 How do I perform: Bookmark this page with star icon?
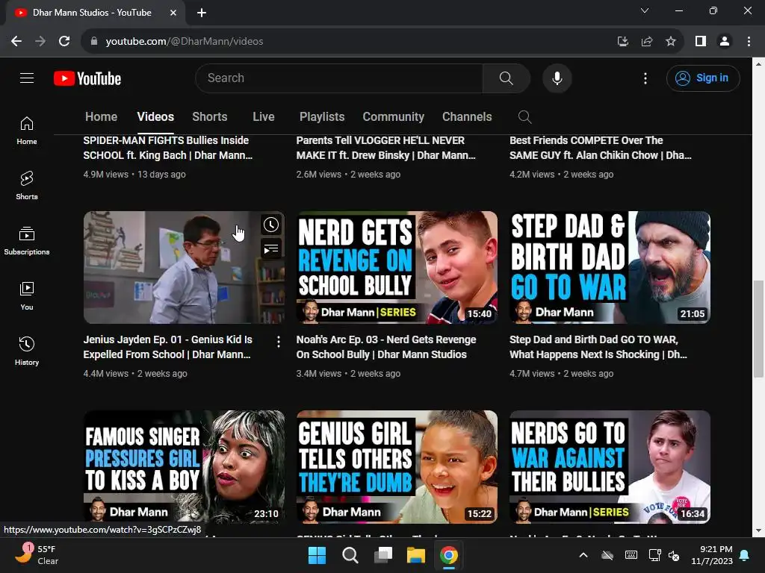point(671,42)
